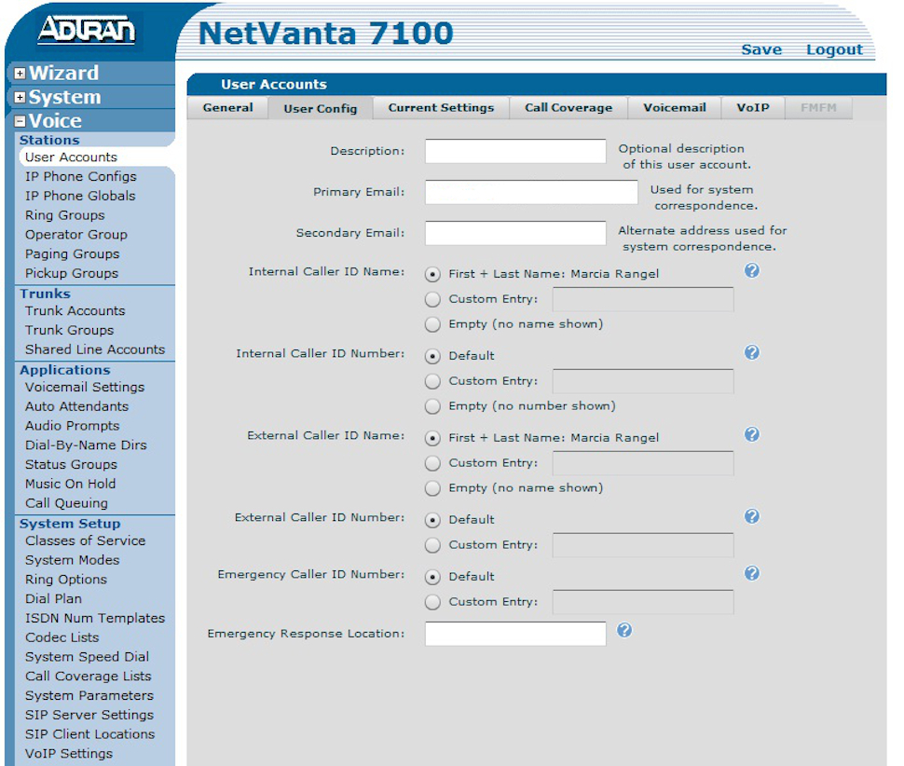Image resolution: width=904 pixels, height=766 pixels.
Task: Open System Modes
Action: click(x=72, y=560)
